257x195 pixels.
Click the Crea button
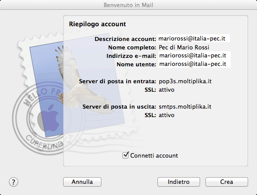click(x=226, y=182)
